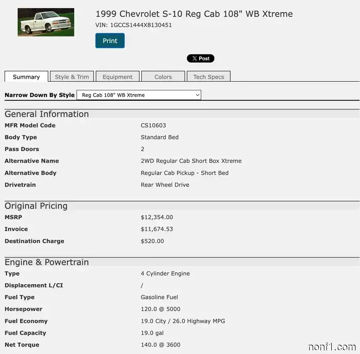Open the Narrow Down By Style dropdown
The width and height of the screenshot is (360, 354).
coord(139,95)
